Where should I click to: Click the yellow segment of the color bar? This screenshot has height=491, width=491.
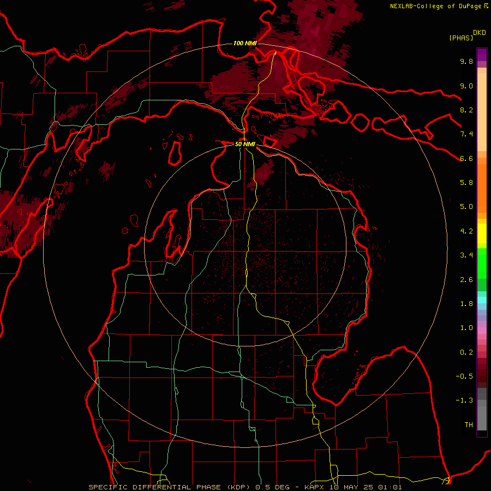pos(482,233)
